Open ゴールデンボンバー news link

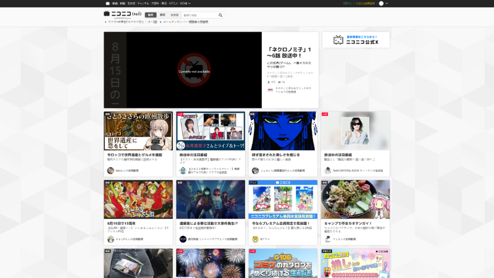tap(186, 22)
